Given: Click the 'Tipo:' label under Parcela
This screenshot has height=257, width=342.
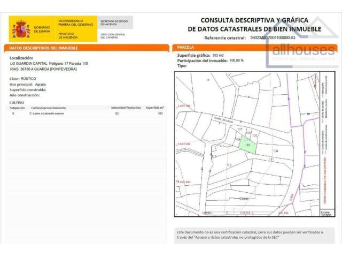Looking at the screenshot, I should click(x=182, y=66).
